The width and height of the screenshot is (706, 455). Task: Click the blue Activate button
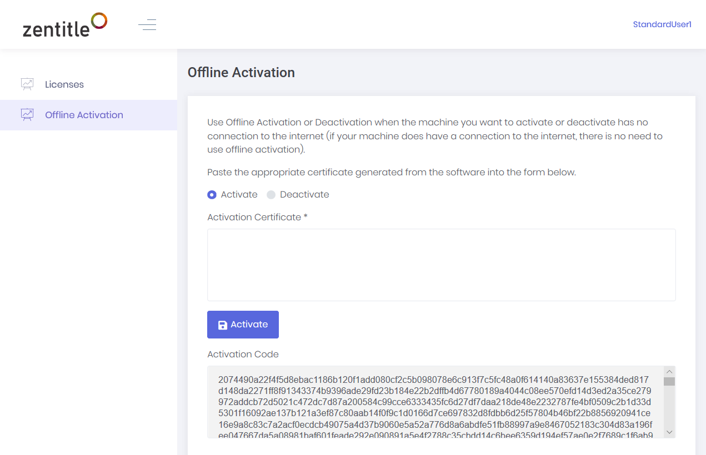pyautogui.click(x=243, y=325)
